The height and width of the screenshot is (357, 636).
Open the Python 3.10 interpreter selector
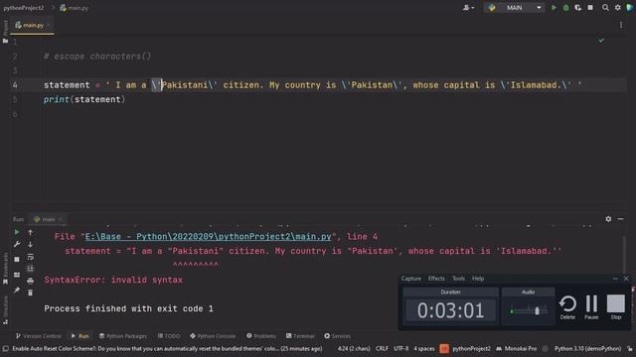(x=587, y=348)
